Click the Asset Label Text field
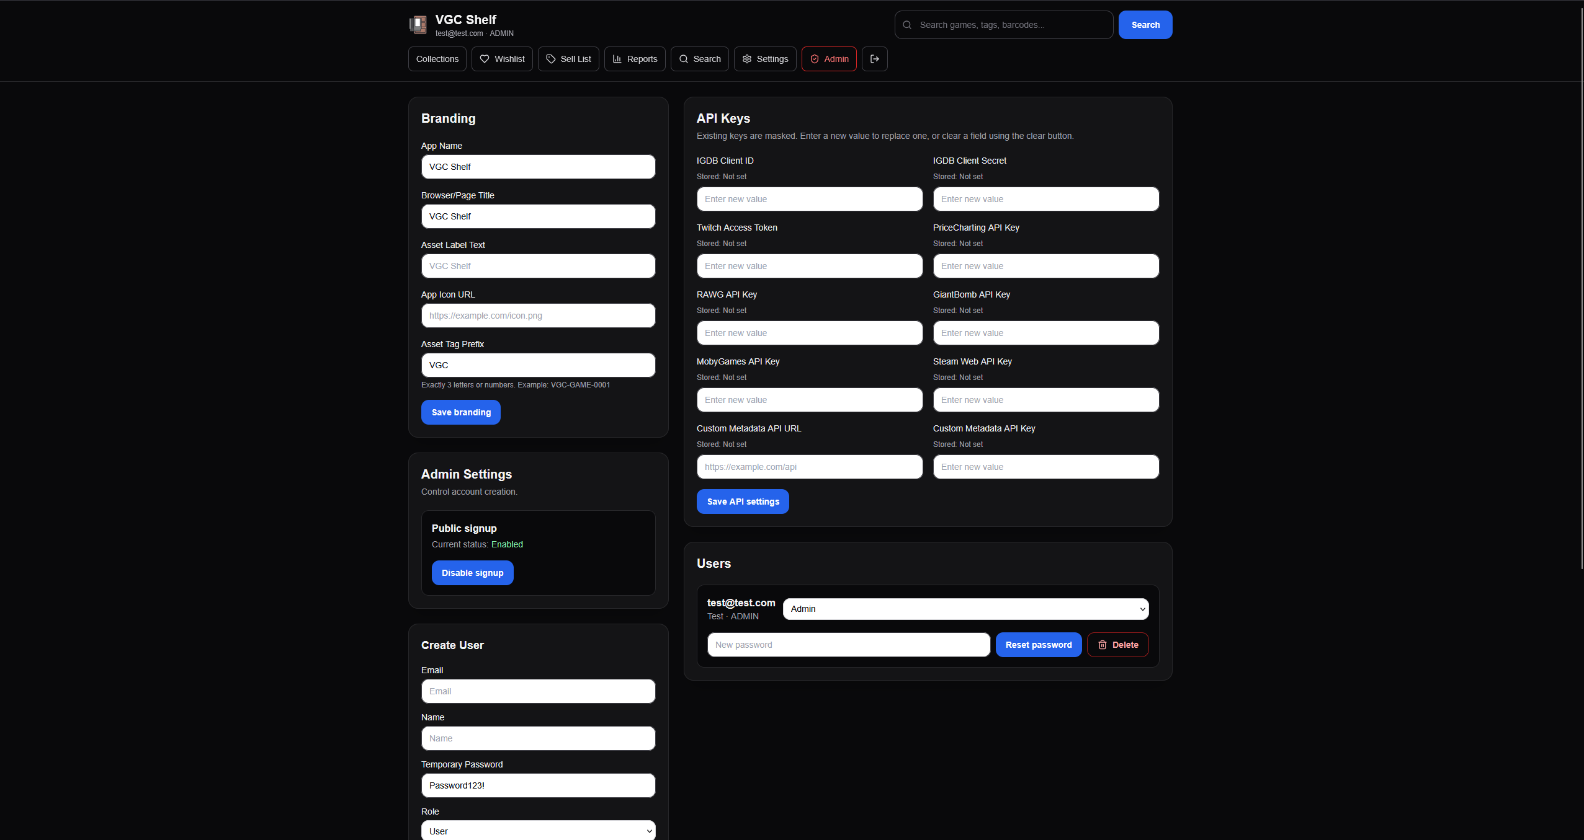 point(539,266)
